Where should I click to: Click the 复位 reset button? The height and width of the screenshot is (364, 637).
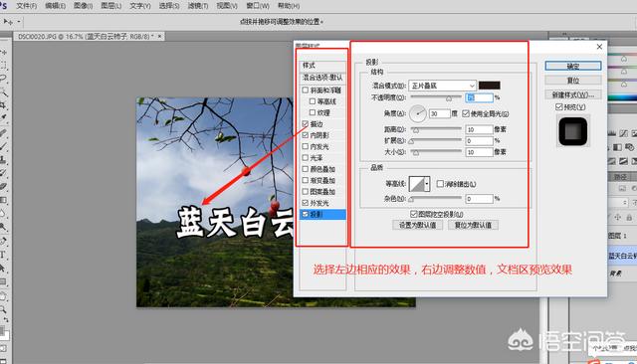[x=573, y=80]
